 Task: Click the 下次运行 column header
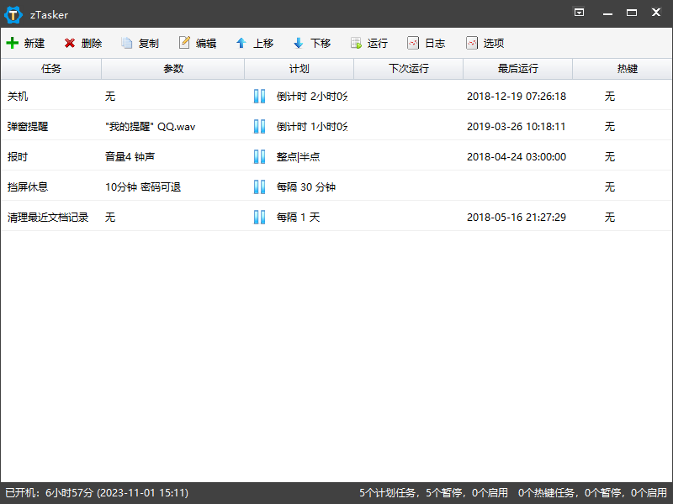[x=408, y=69]
